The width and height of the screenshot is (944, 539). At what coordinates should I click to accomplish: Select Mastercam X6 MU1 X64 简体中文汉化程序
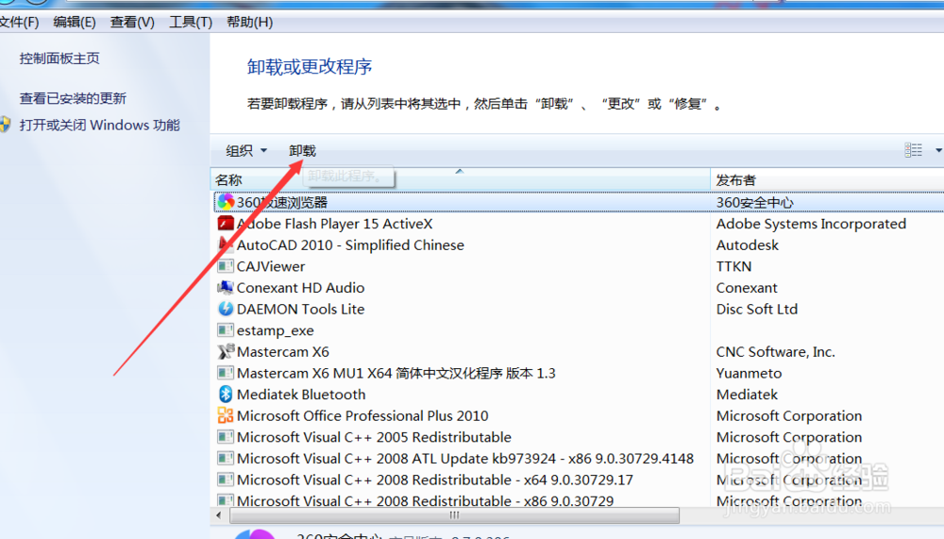396,374
